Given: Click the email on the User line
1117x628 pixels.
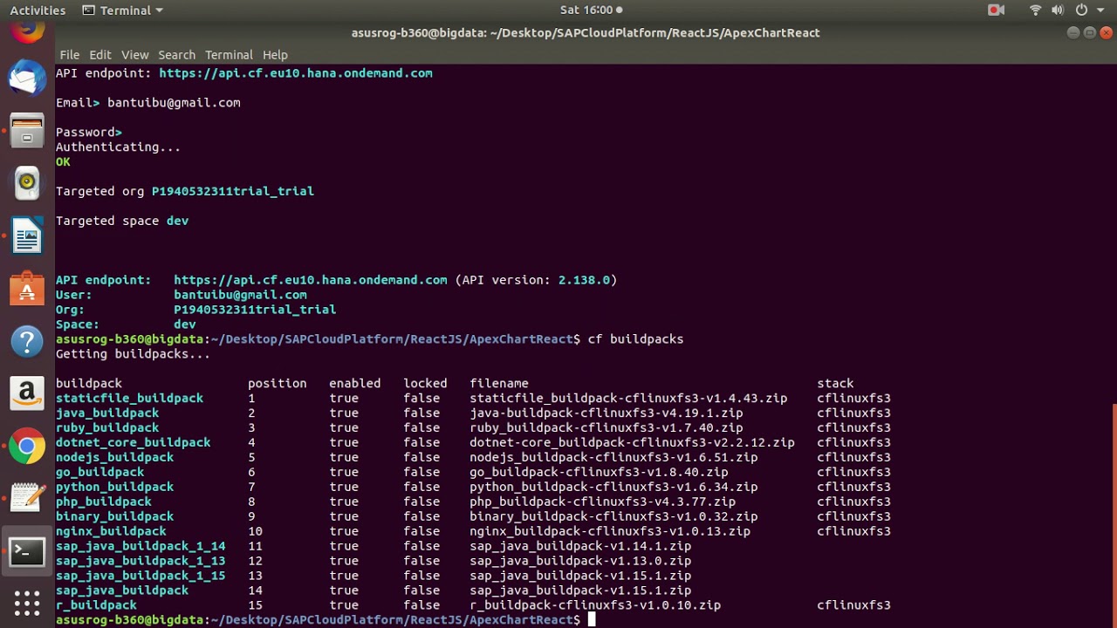Looking at the screenshot, I should 240,295.
